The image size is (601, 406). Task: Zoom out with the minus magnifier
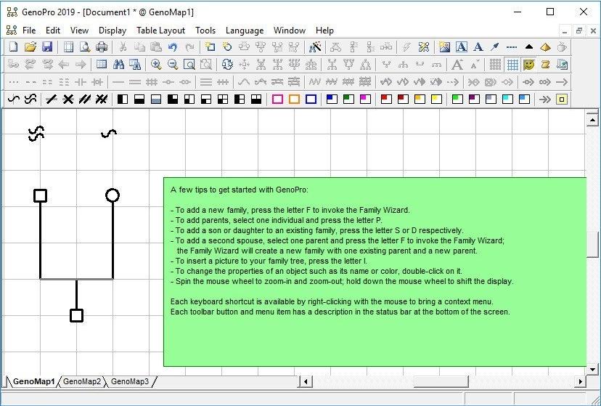(173, 64)
